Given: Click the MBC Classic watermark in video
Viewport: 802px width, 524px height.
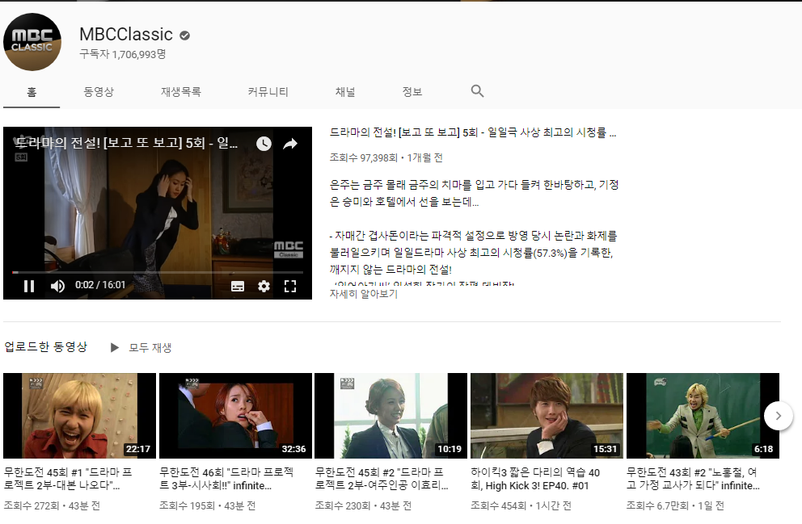Looking at the screenshot, I should [x=289, y=249].
